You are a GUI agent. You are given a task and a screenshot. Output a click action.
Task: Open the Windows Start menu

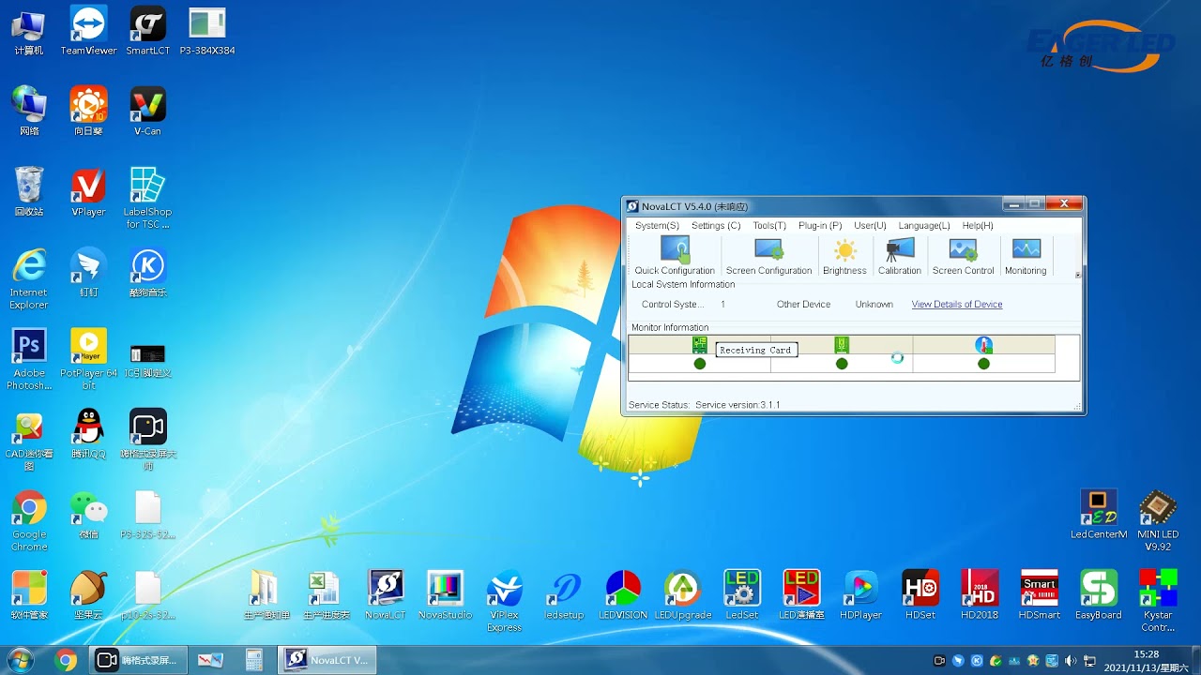(x=20, y=659)
